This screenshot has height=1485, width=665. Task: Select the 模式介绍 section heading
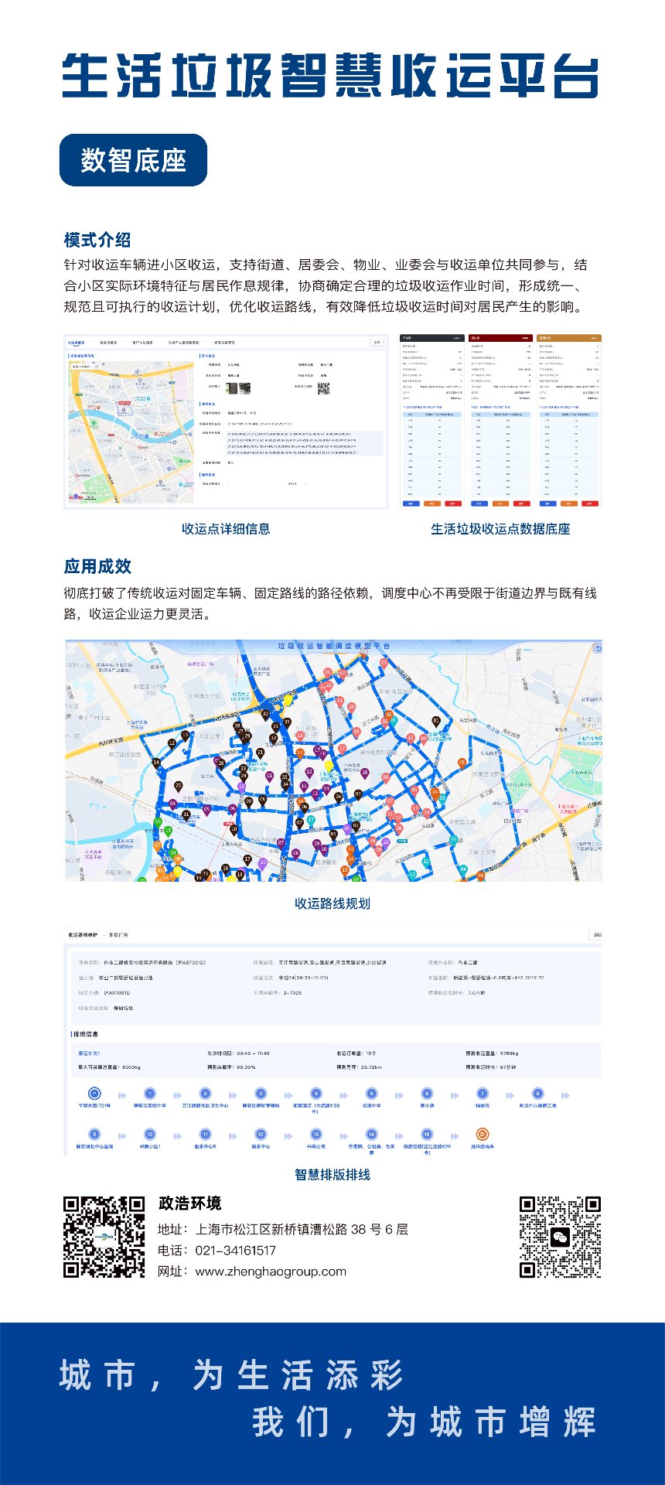click(97, 240)
